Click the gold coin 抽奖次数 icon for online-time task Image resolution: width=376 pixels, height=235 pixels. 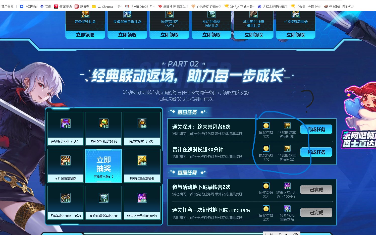(x=266, y=148)
